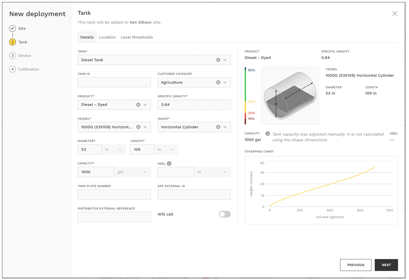Click the Tank Plate Number field
This screenshot has height=280, width=409.
tap(114, 195)
